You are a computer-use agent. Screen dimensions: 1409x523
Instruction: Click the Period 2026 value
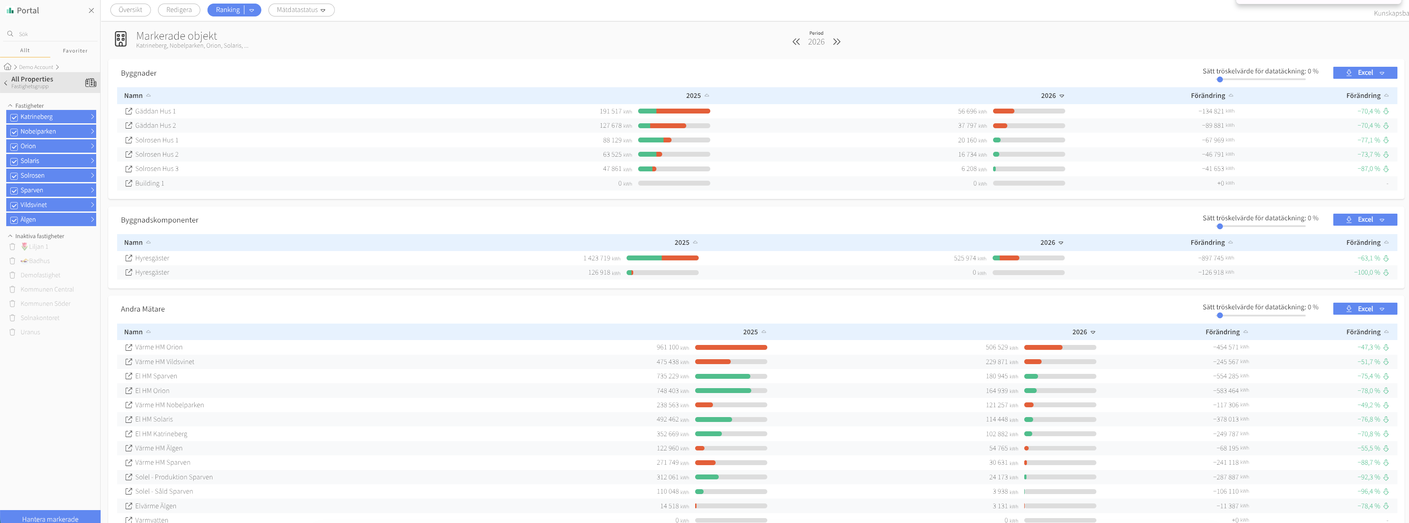[816, 42]
